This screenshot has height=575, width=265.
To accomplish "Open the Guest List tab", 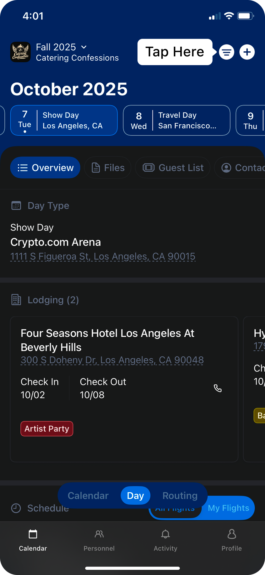I will (173, 168).
